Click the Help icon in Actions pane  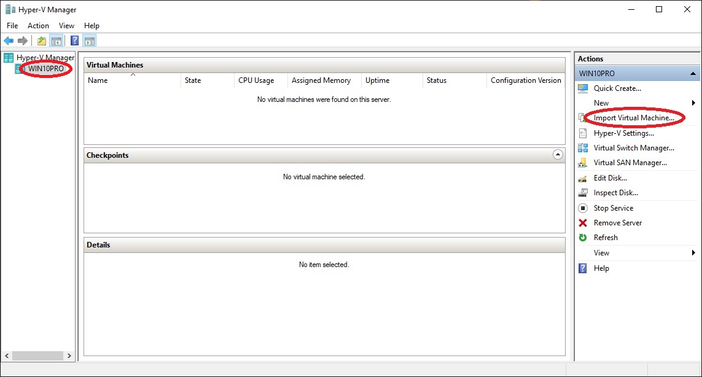coord(583,268)
